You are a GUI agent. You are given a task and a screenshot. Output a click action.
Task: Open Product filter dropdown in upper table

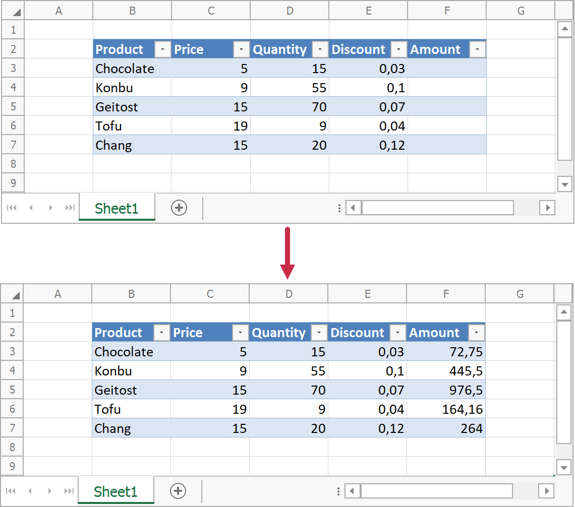(162, 49)
